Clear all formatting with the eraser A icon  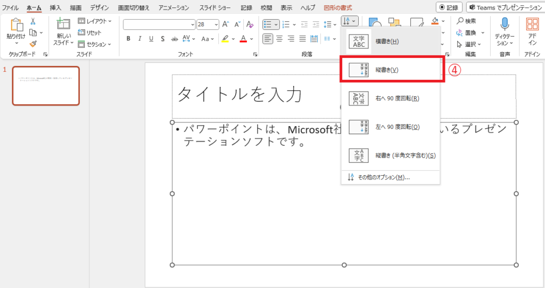point(250,24)
